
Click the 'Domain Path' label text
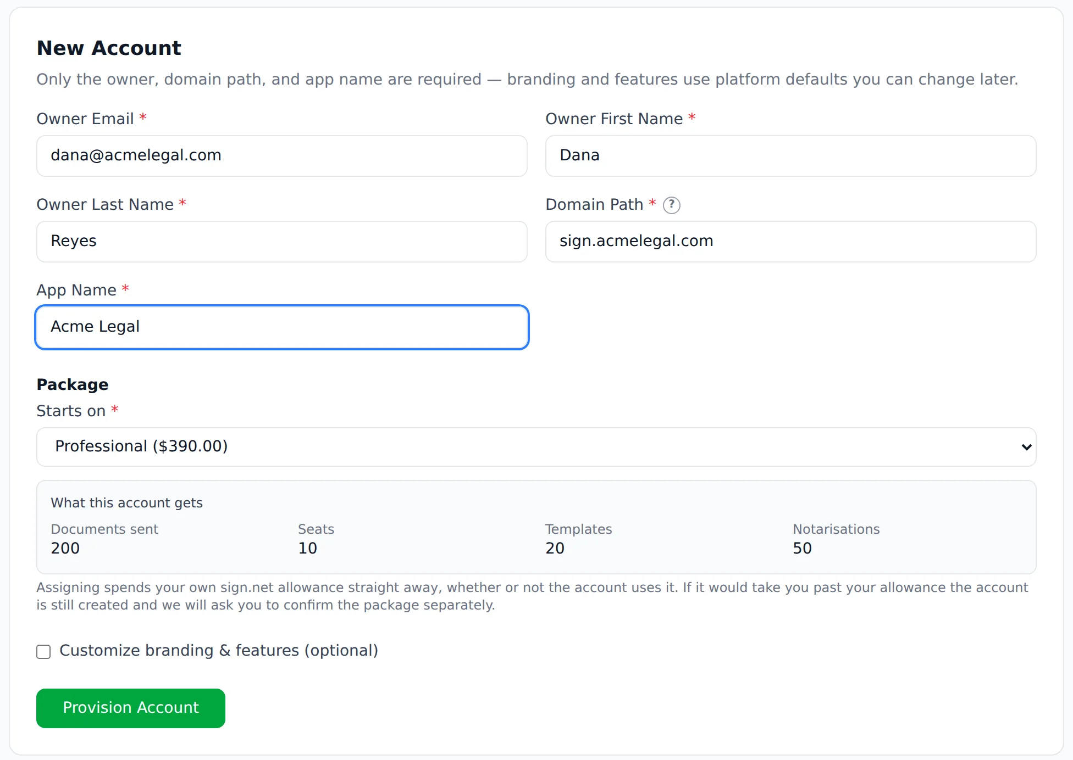pyautogui.click(x=594, y=204)
